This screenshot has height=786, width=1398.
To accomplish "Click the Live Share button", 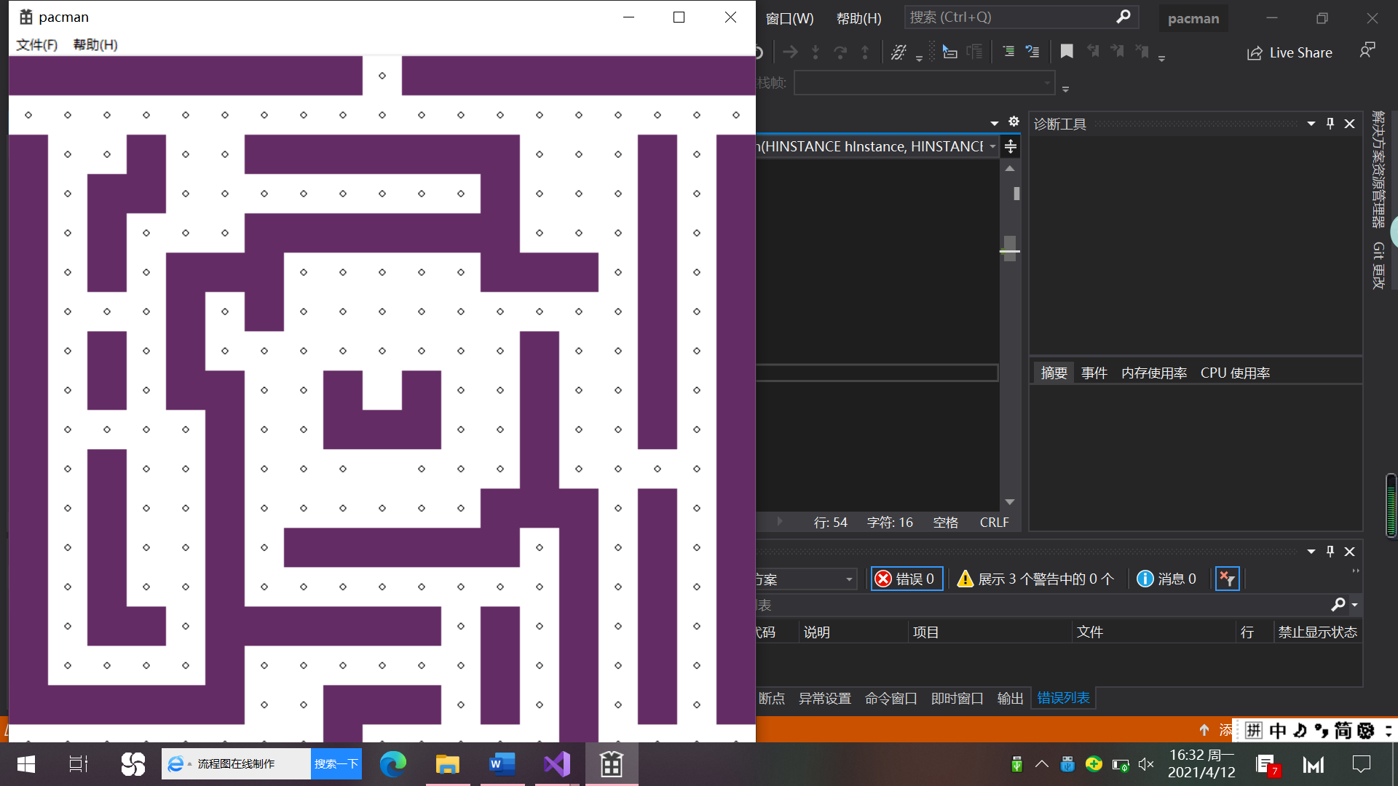I will pos(1290,52).
